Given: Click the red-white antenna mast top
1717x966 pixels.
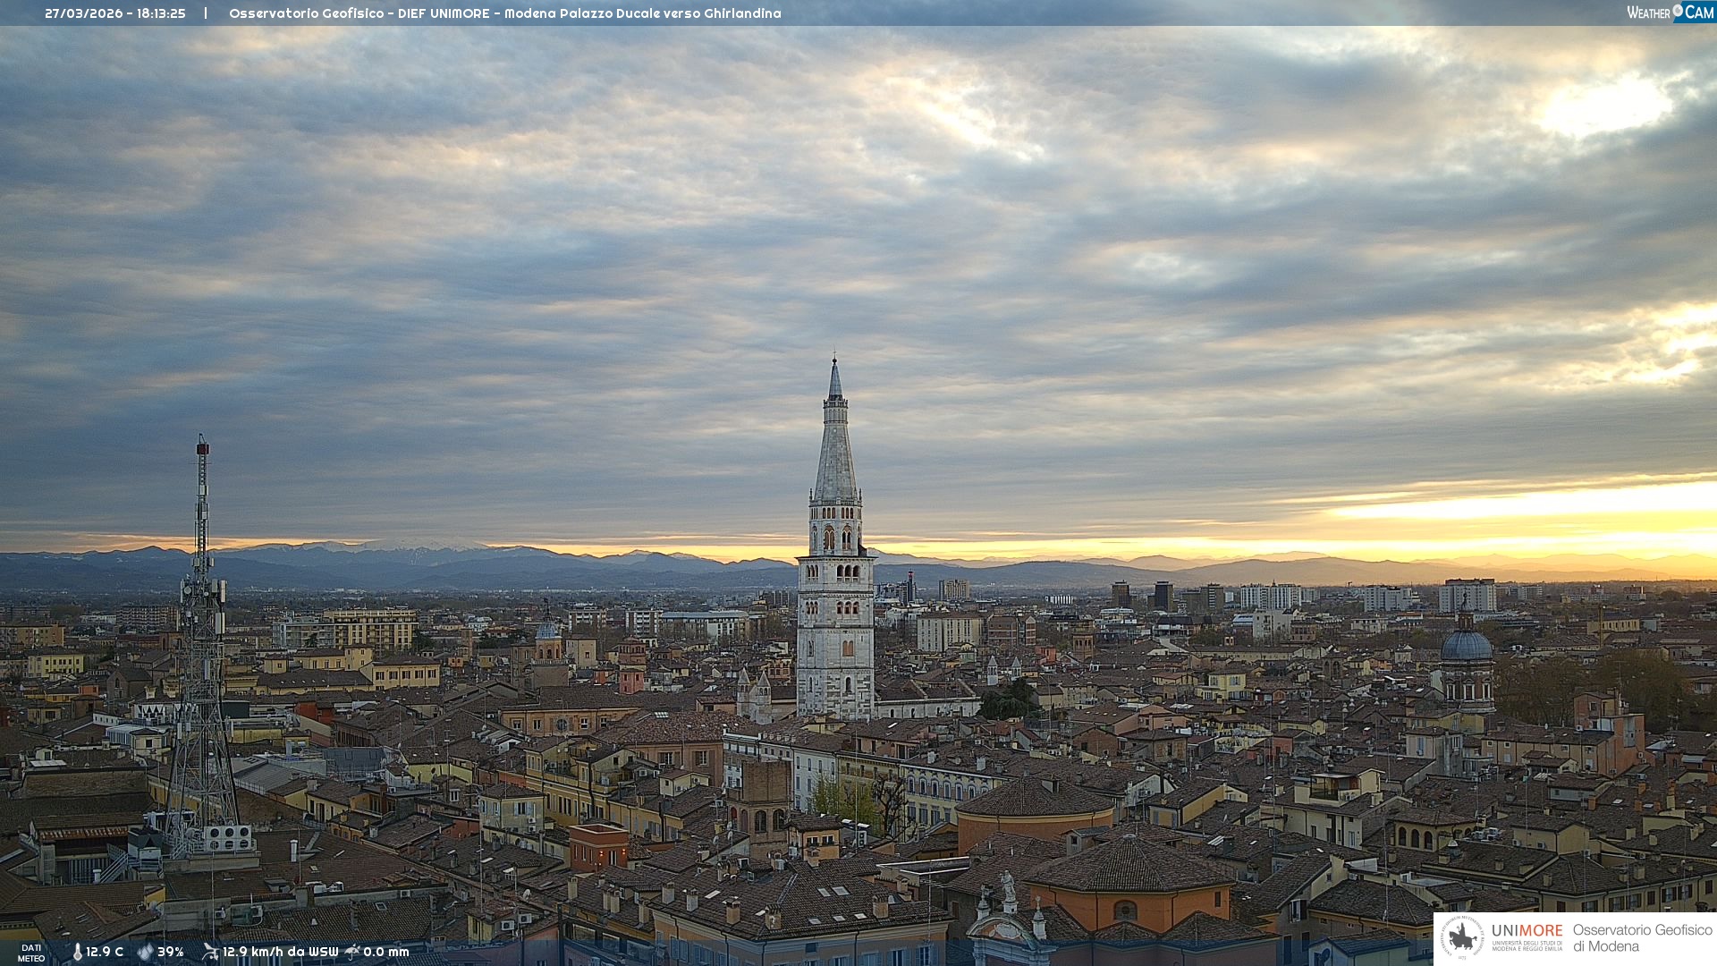Looking at the screenshot, I should click(x=203, y=447).
